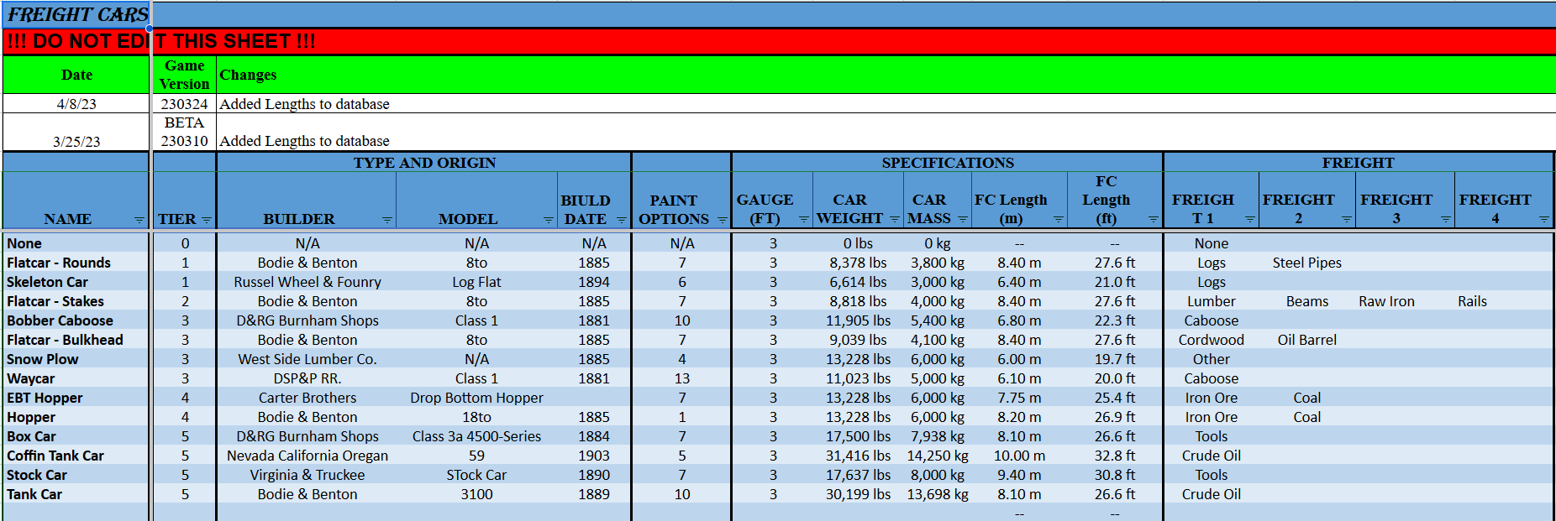Select the Cordwood freight cell

[1212, 340]
